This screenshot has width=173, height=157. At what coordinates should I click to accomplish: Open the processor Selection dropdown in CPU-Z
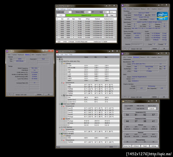pos(143,44)
